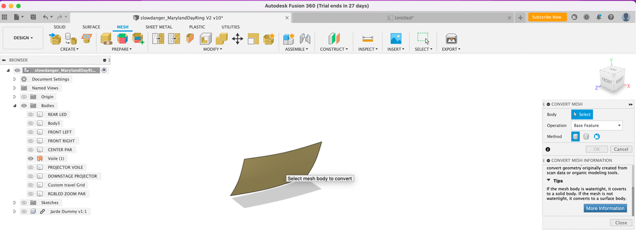Hide the Voile (1) mesh body
636x241 pixels.
point(30,159)
